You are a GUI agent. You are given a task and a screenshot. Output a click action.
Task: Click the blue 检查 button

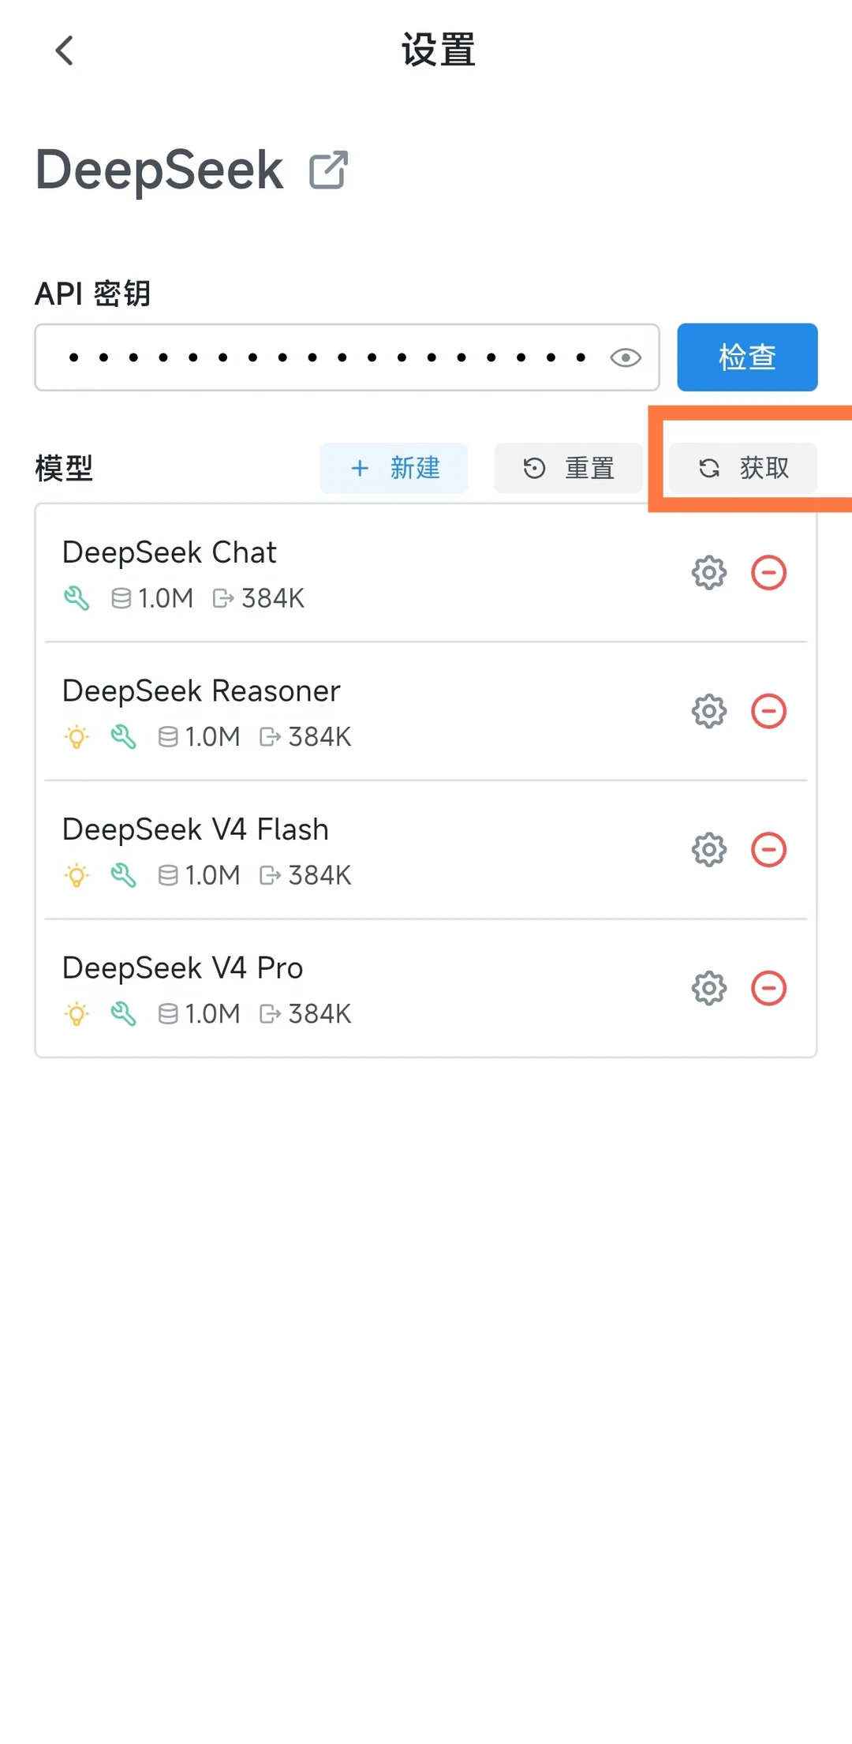point(747,357)
